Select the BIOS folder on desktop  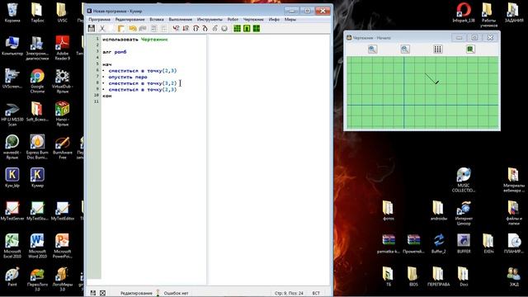413,277
